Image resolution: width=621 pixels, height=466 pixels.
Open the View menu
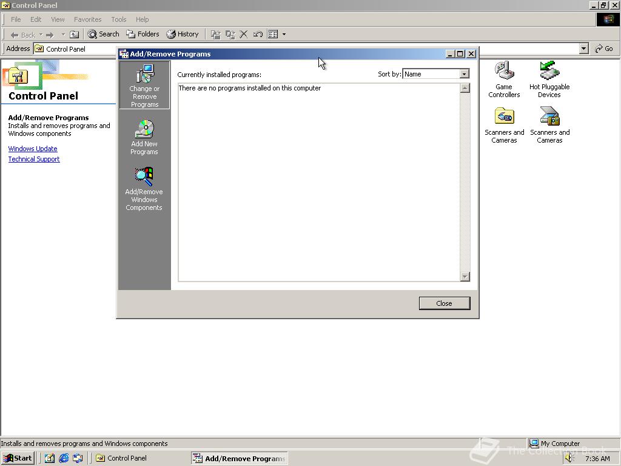58,19
